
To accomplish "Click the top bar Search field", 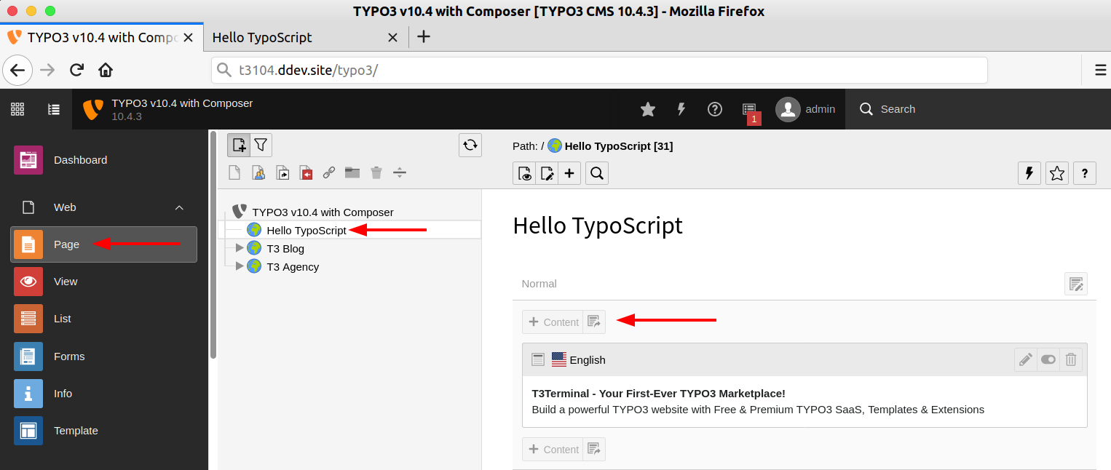I will coord(978,109).
